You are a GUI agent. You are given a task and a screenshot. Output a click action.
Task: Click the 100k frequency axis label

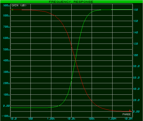(x=92, y=119)
